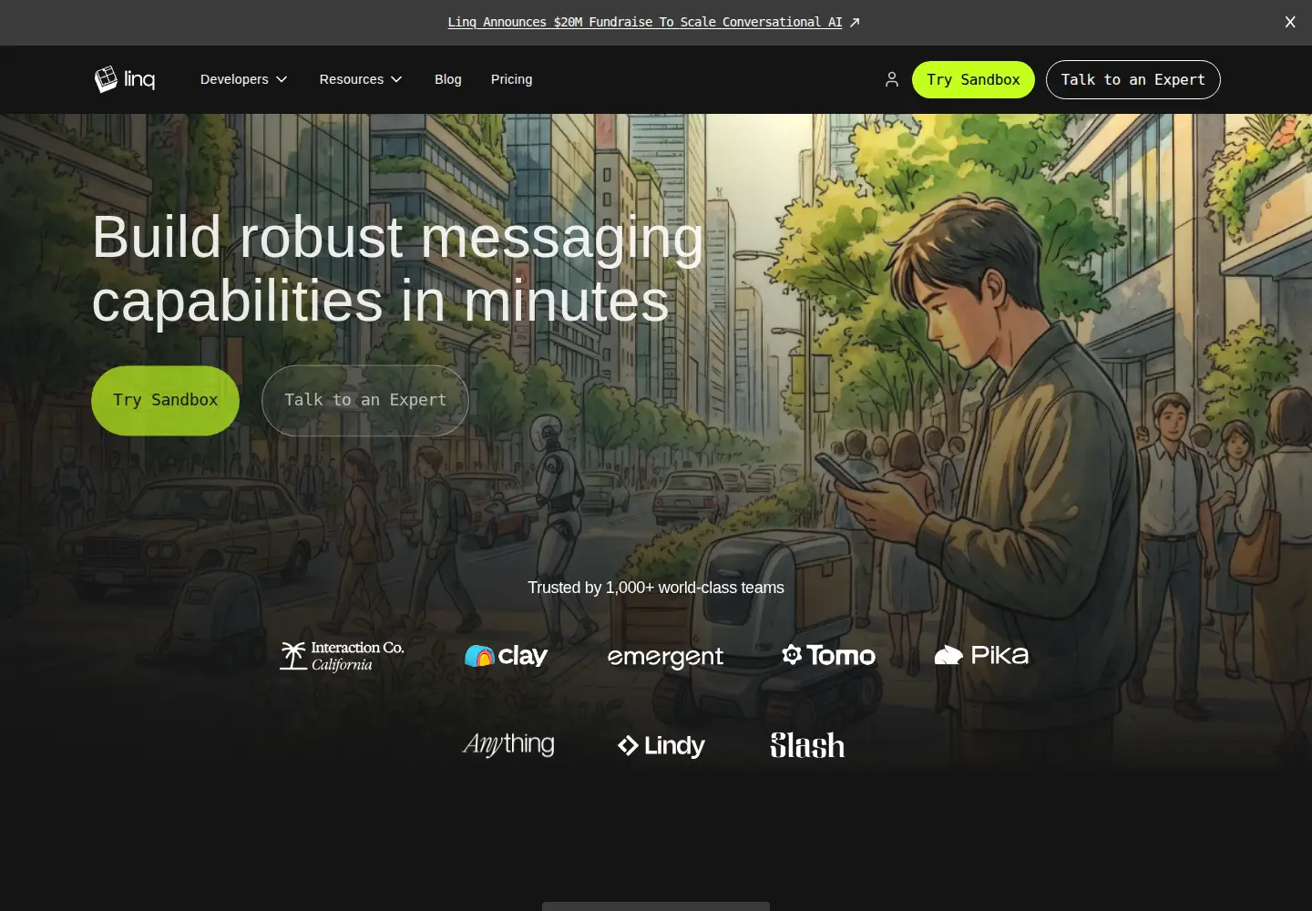1312x911 pixels.
Task: Click the Emergent logo
Action: (665, 657)
